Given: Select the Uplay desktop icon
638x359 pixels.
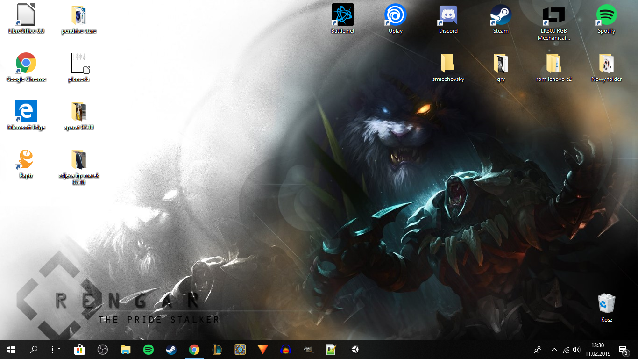Looking at the screenshot, I should pyautogui.click(x=395, y=19).
